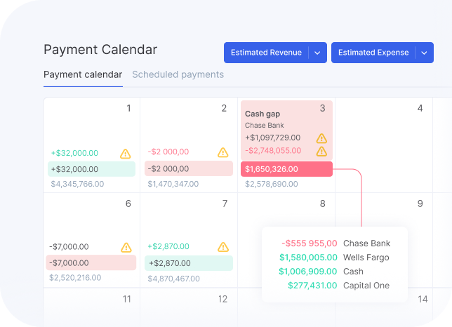452x327 pixels.
Task: Click the Estimated Revenue button
Action: 266,53
